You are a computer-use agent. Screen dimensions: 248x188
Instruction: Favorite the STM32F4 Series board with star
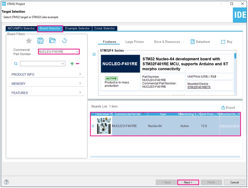click(x=94, y=54)
